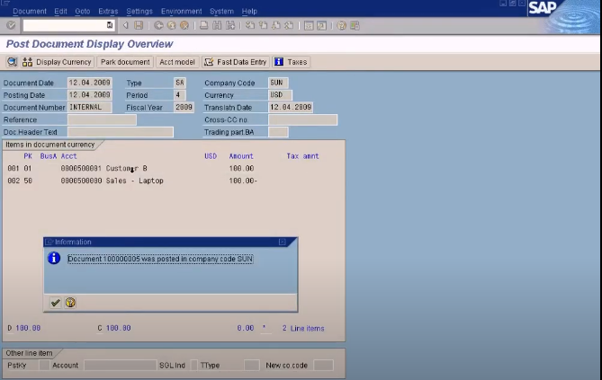Image resolution: width=602 pixels, height=380 pixels.
Task: Click the Company Code field SUN
Action: click(278, 83)
